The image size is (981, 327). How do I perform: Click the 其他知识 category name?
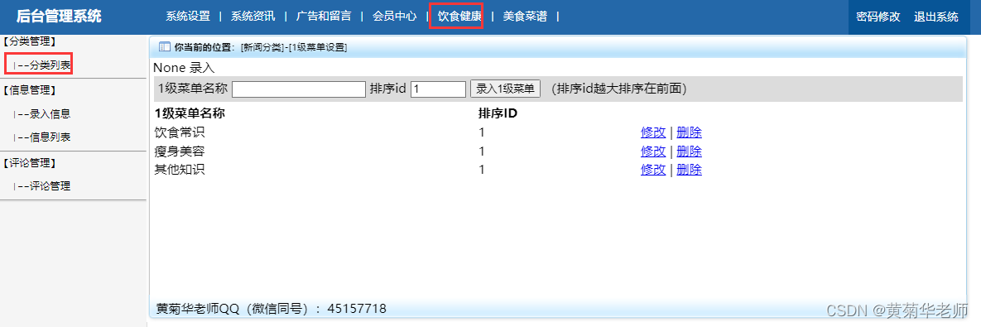point(180,170)
